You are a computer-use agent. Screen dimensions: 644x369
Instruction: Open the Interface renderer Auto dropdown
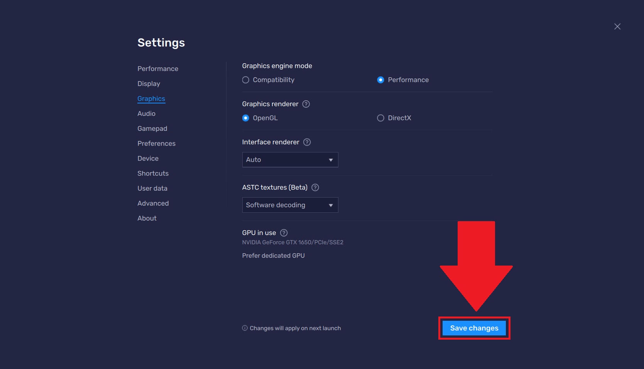pyautogui.click(x=290, y=160)
